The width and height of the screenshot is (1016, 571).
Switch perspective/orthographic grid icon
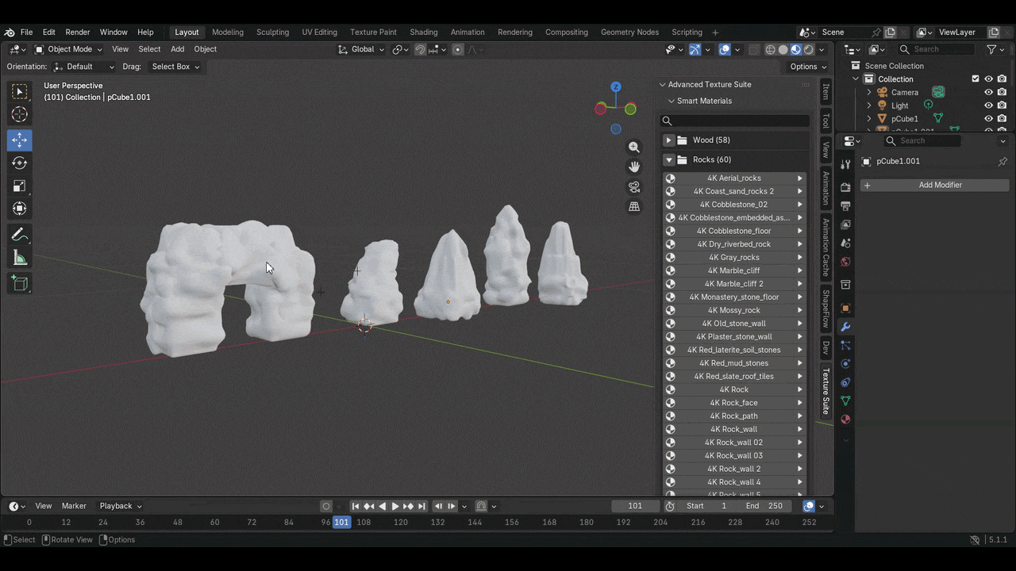pos(634,207)
